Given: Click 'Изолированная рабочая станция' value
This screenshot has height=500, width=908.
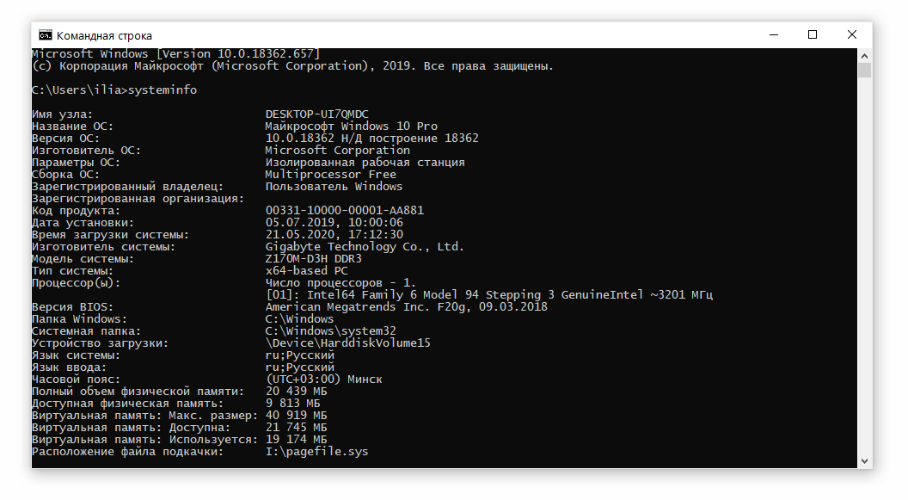Looking at the screenshot, I should (365, 163).
